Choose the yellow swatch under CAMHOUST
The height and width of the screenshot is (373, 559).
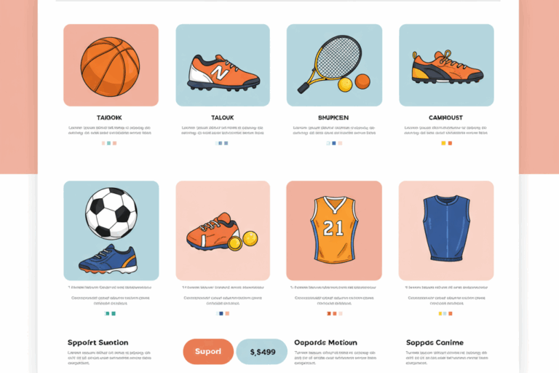(x=443, y=143)
